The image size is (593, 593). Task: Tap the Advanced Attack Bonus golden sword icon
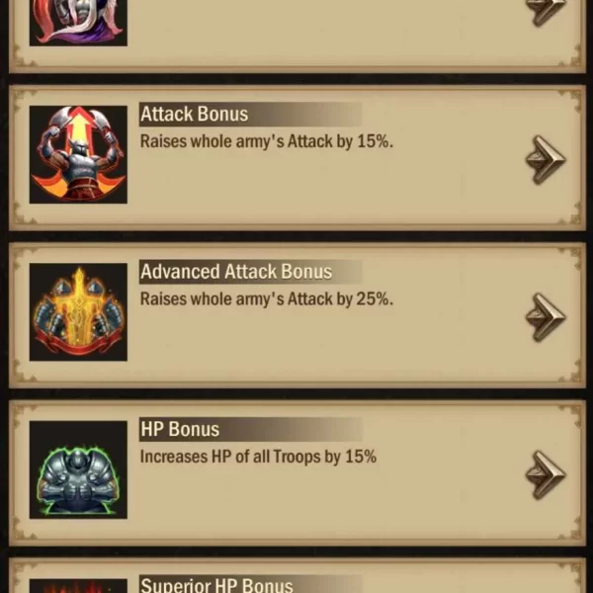[x=78, y=312]
